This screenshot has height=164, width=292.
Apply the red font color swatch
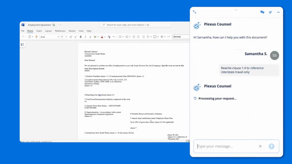(x=102, y=37)
